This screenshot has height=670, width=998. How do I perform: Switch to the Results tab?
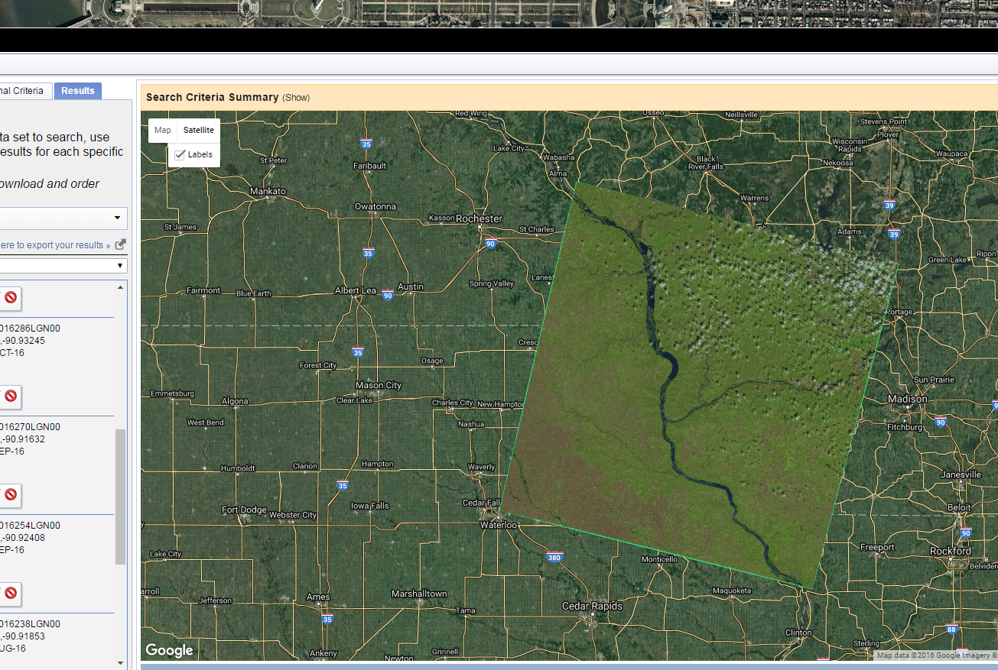pos(78,90)
